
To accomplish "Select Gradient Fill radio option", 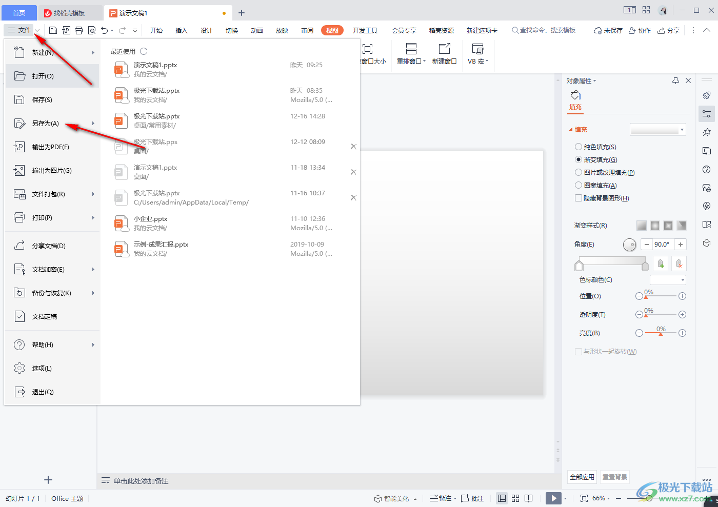I will (579, 160).
